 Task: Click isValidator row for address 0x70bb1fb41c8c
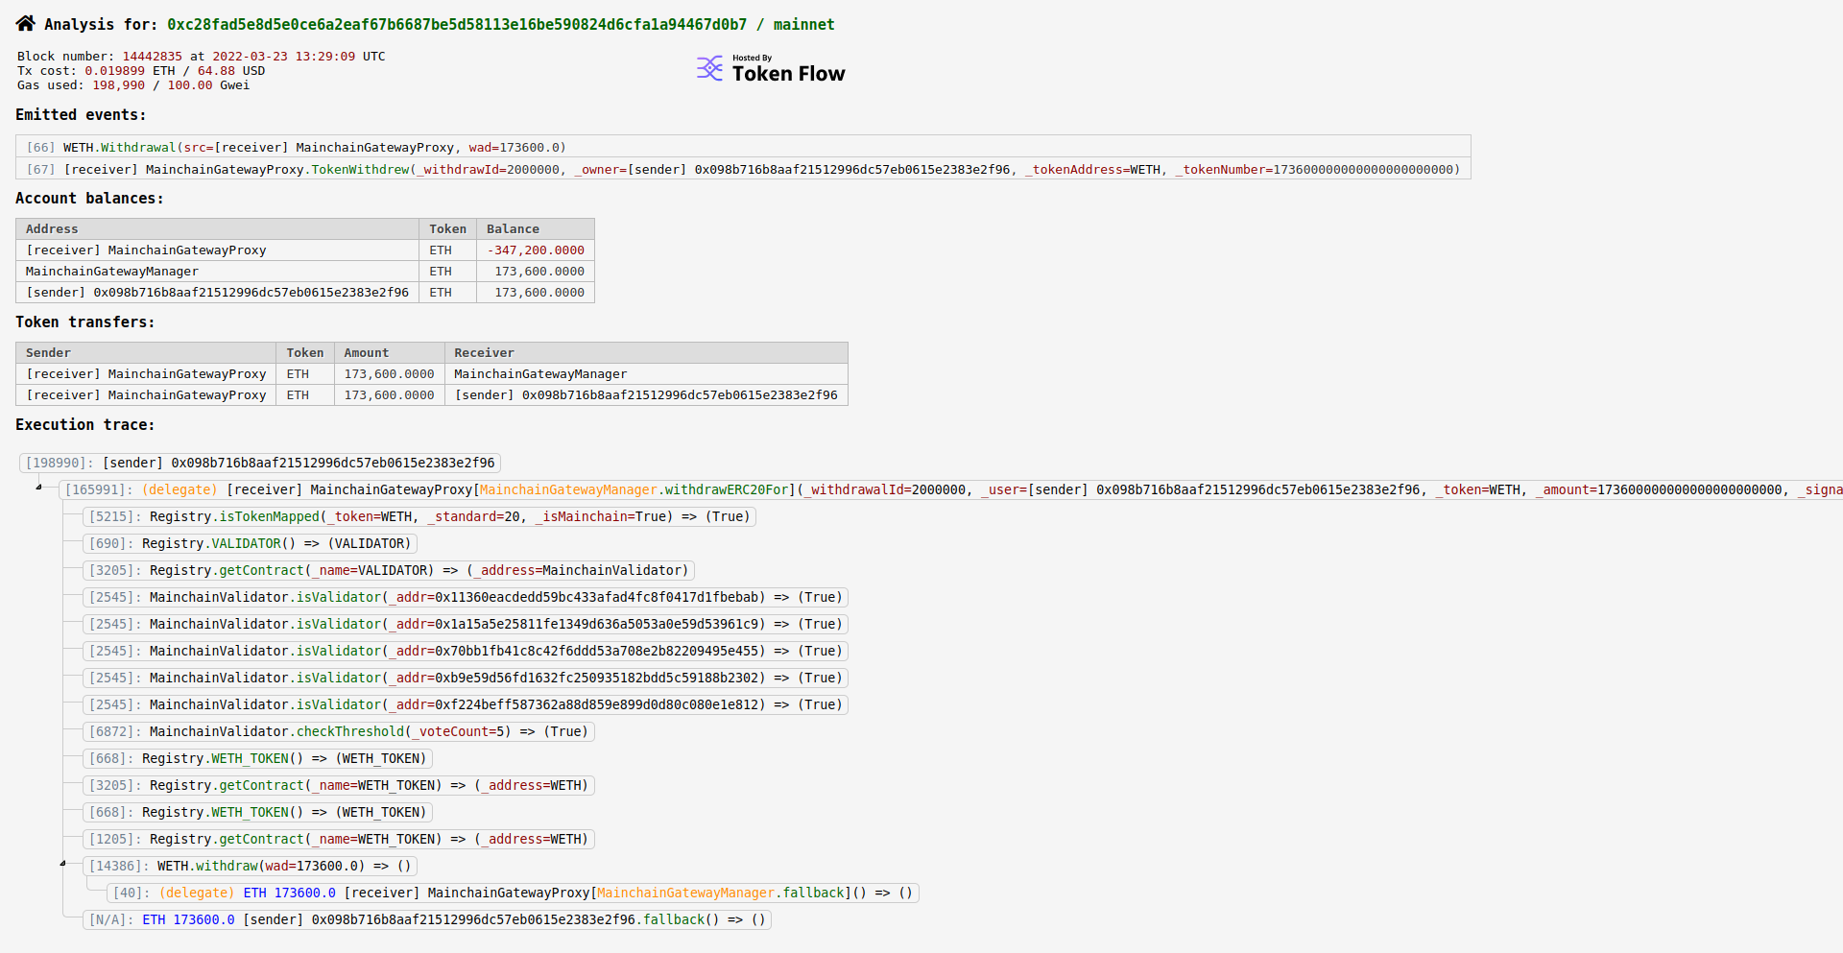click(x=466, y=651)
